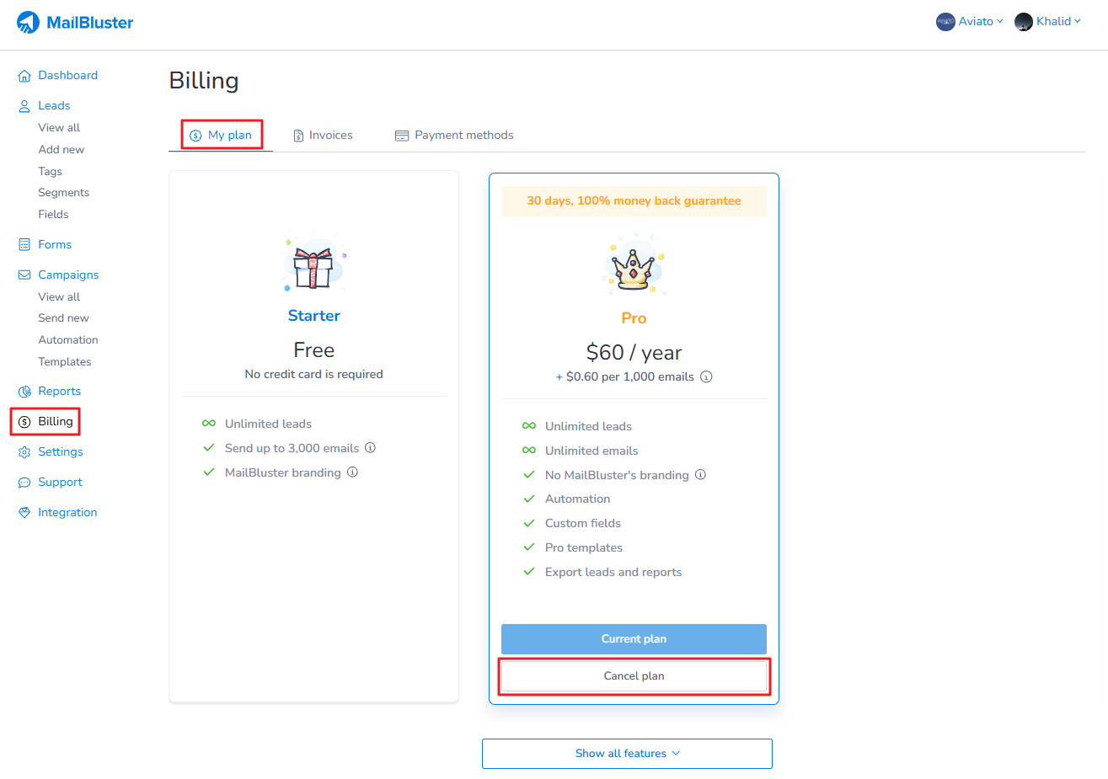
Task: Click the Reports pie chart icon
Action: point(24,392)
